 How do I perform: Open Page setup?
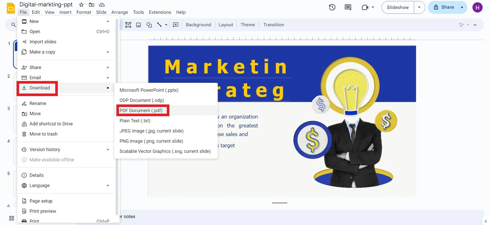pos(66,201)
